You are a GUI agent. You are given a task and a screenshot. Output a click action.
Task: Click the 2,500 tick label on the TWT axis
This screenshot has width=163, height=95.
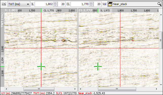coord(2,73)
